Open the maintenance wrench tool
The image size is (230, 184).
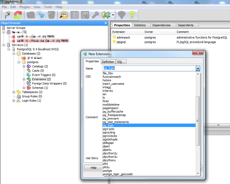(x=95, y=15)
